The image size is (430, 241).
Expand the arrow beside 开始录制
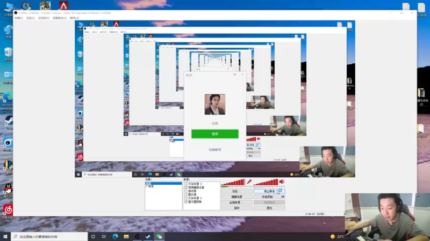[283, 197]
